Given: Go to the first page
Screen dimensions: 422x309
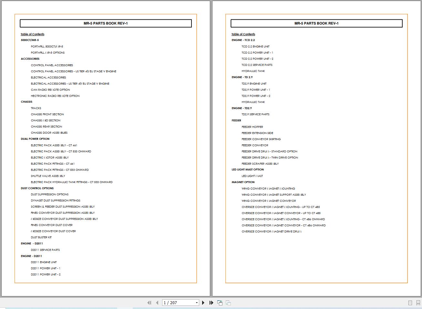Looking at the screenshot, I should click(x=149, y=303).
